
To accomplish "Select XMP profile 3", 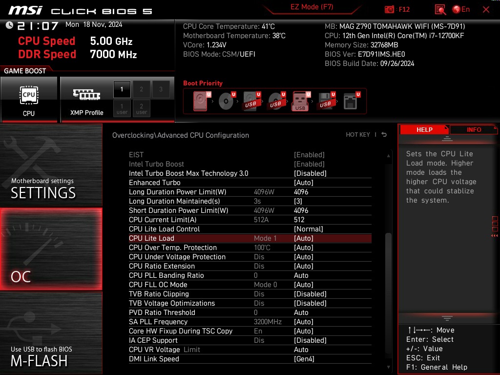I will pos(161,89).
